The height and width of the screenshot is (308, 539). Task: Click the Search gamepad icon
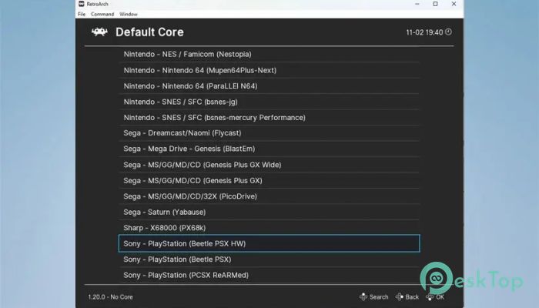(x=363, y=296)
